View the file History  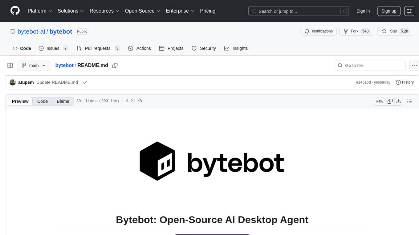405,82
